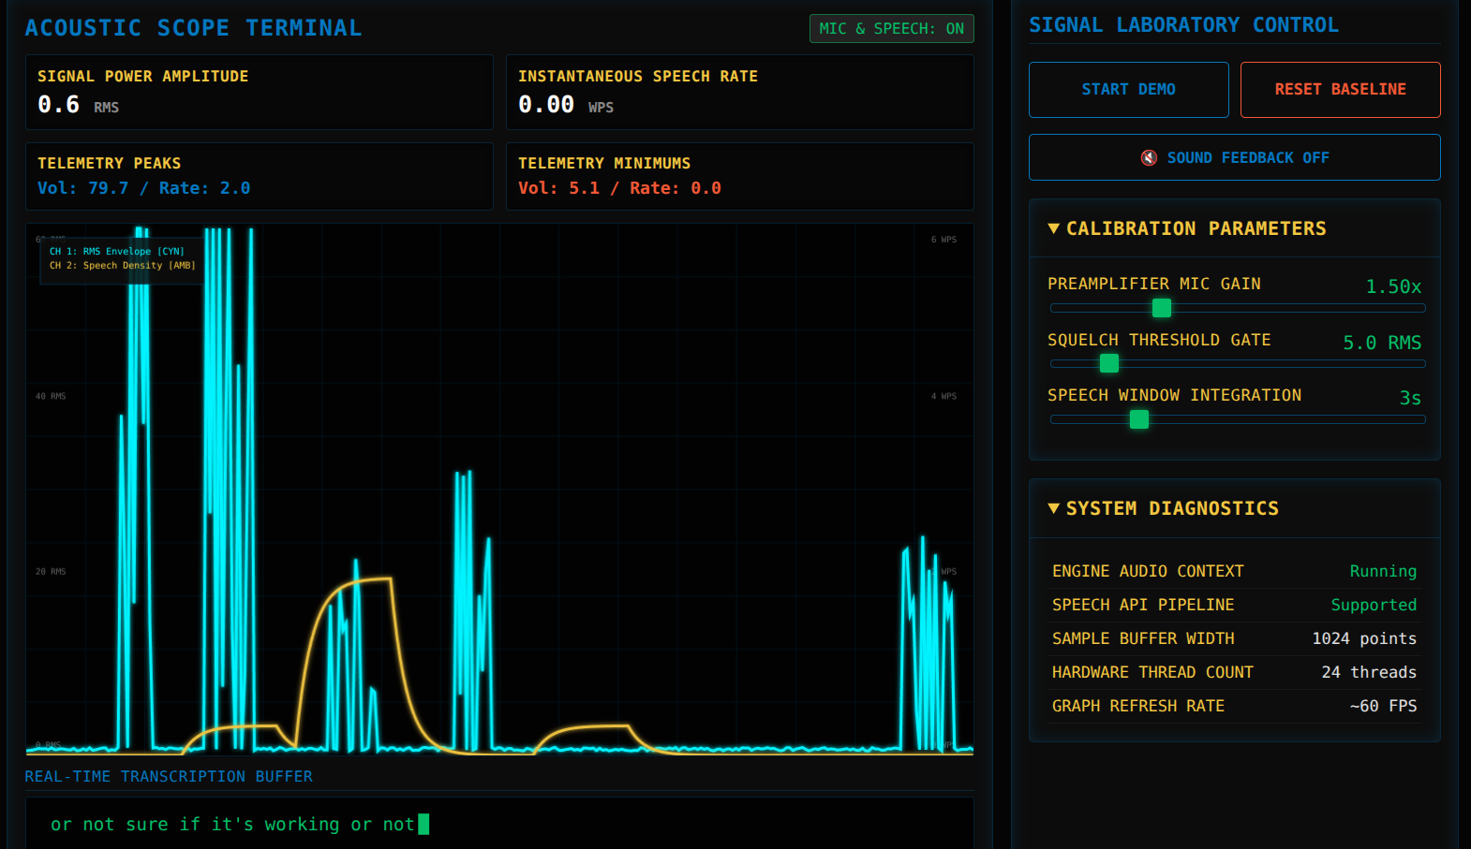Screen dimensions: 1471x849
Task: Click the transcription buffer text field
Action: [x=499, y=824]
